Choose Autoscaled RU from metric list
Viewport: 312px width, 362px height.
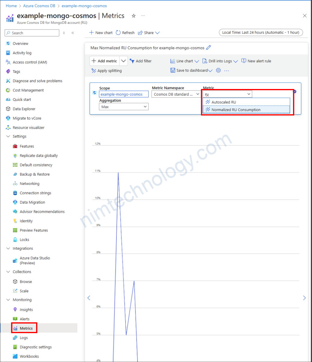coord(224,102)
